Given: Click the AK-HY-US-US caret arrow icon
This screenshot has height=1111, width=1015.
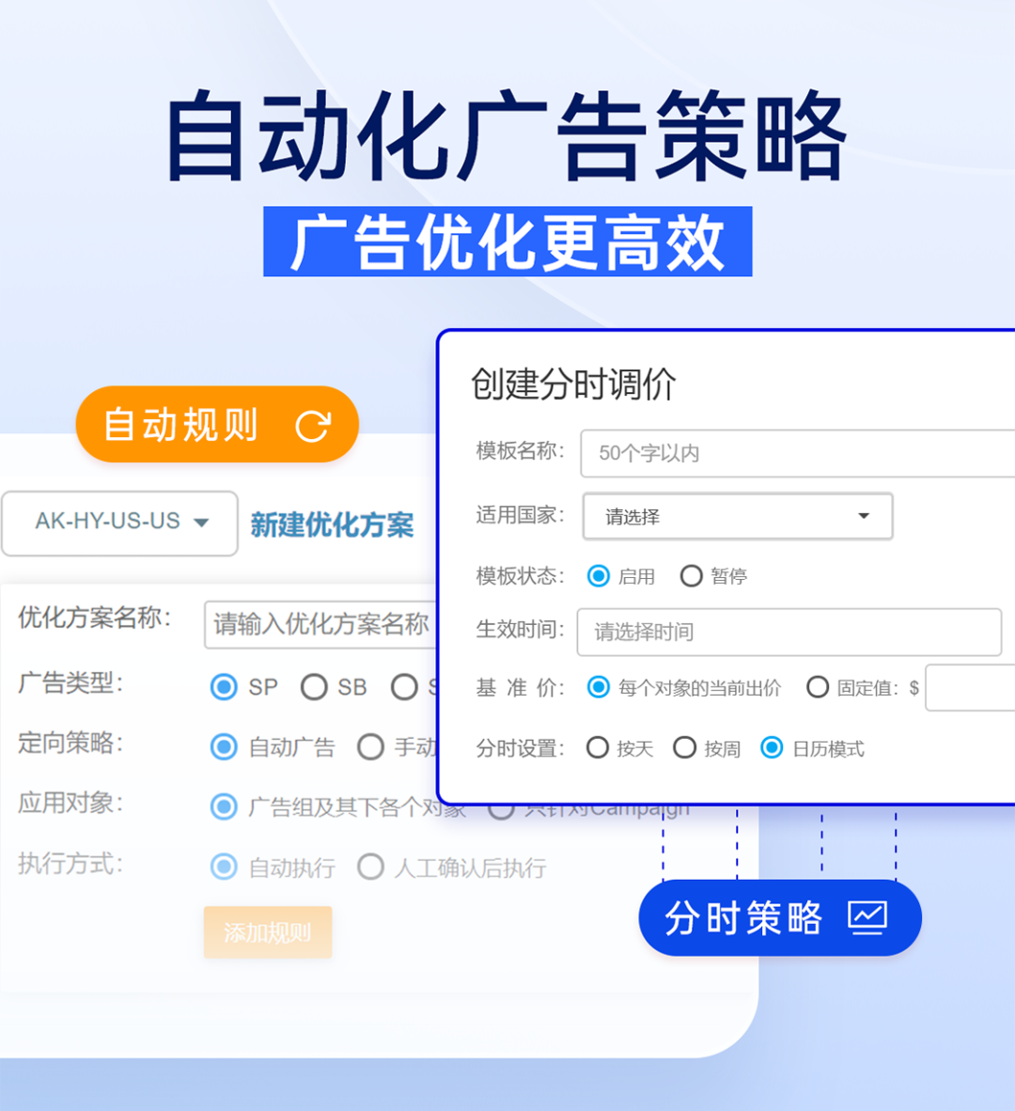Looking at the screenshot, I should click(x=201, y=523).
